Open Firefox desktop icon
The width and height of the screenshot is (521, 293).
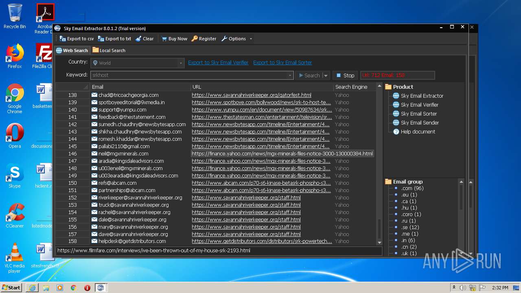coord(15,56)
